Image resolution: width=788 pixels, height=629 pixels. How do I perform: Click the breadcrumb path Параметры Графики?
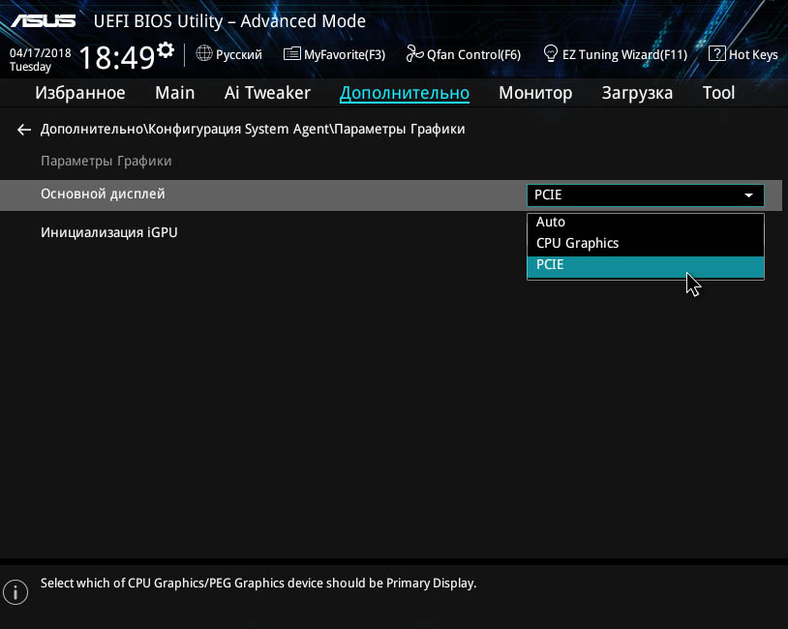click(400, 129)
